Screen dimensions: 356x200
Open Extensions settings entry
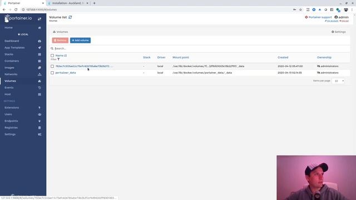(x=12, y=108)
